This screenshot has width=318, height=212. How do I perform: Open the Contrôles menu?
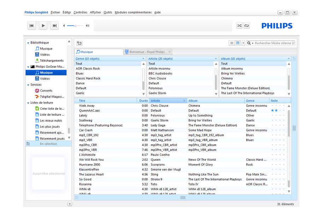coord(80,12)
